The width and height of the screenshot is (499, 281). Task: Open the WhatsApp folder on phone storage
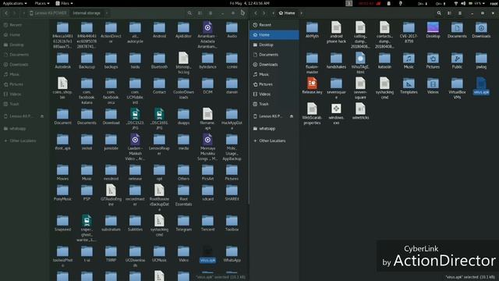232,254
